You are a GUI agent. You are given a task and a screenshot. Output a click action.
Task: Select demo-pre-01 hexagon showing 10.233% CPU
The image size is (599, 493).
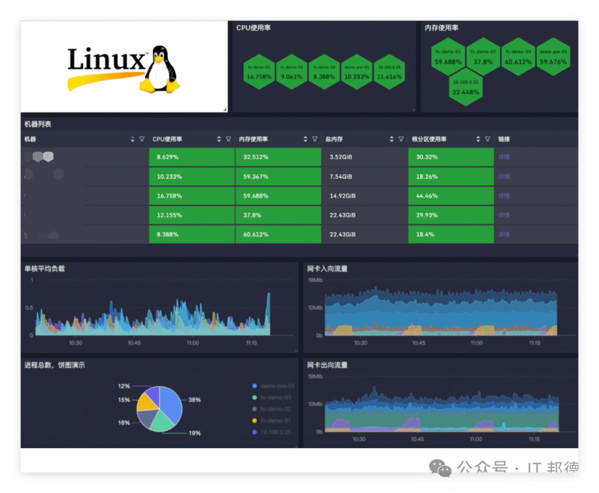(x=357, y=72)
